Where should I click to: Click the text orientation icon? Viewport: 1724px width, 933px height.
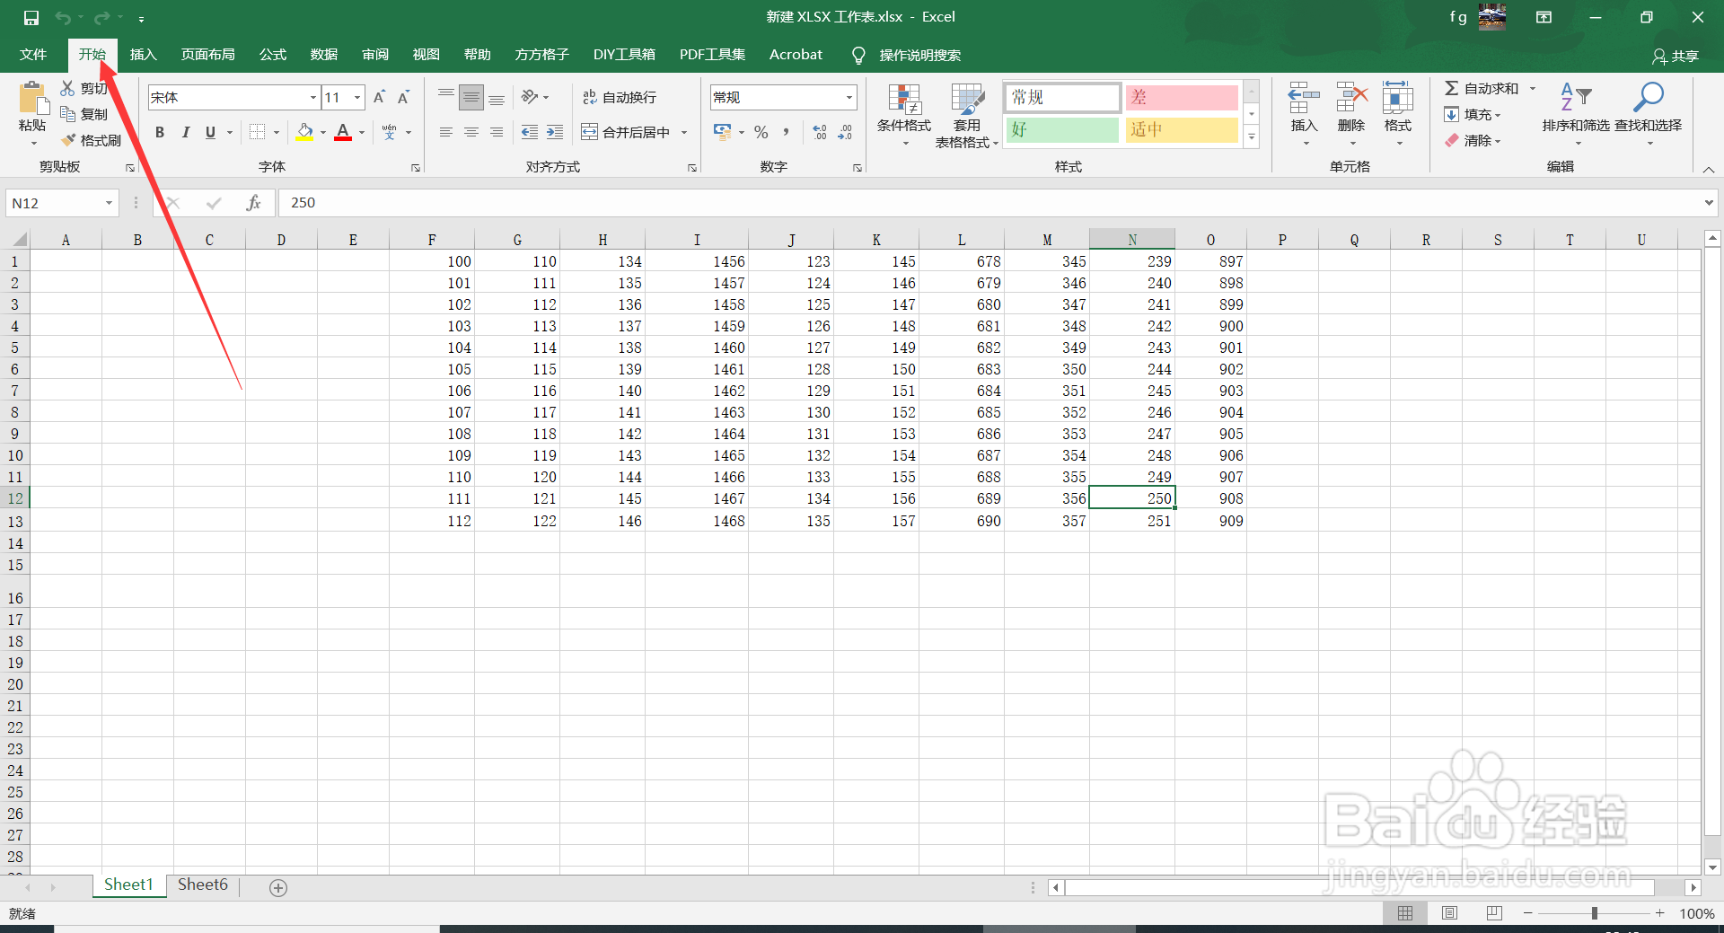531,97
